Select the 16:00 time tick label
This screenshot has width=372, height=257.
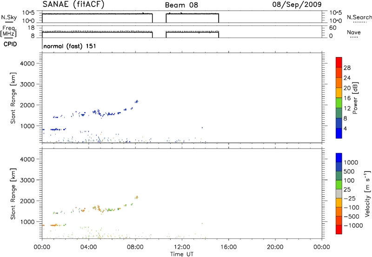click(x=228, y=247)
